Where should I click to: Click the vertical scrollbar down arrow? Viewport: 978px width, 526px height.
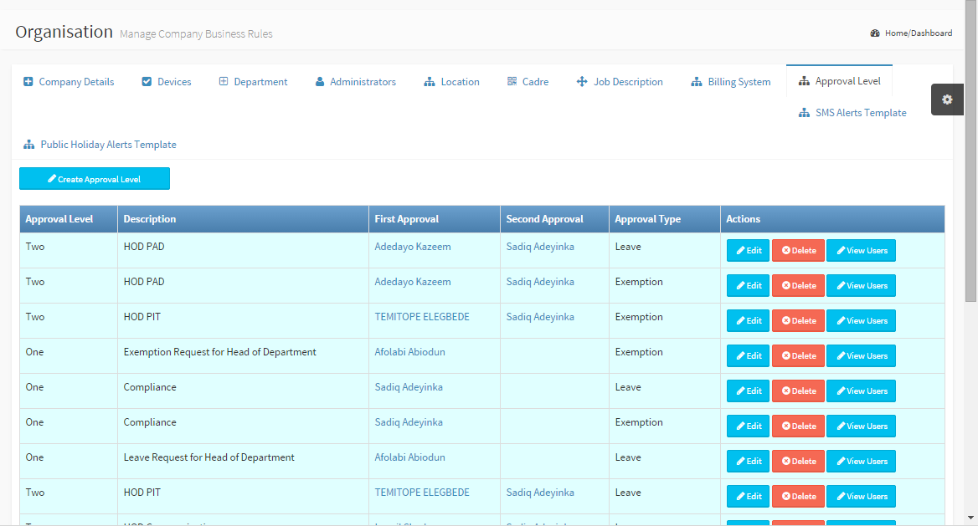point(970,518)
